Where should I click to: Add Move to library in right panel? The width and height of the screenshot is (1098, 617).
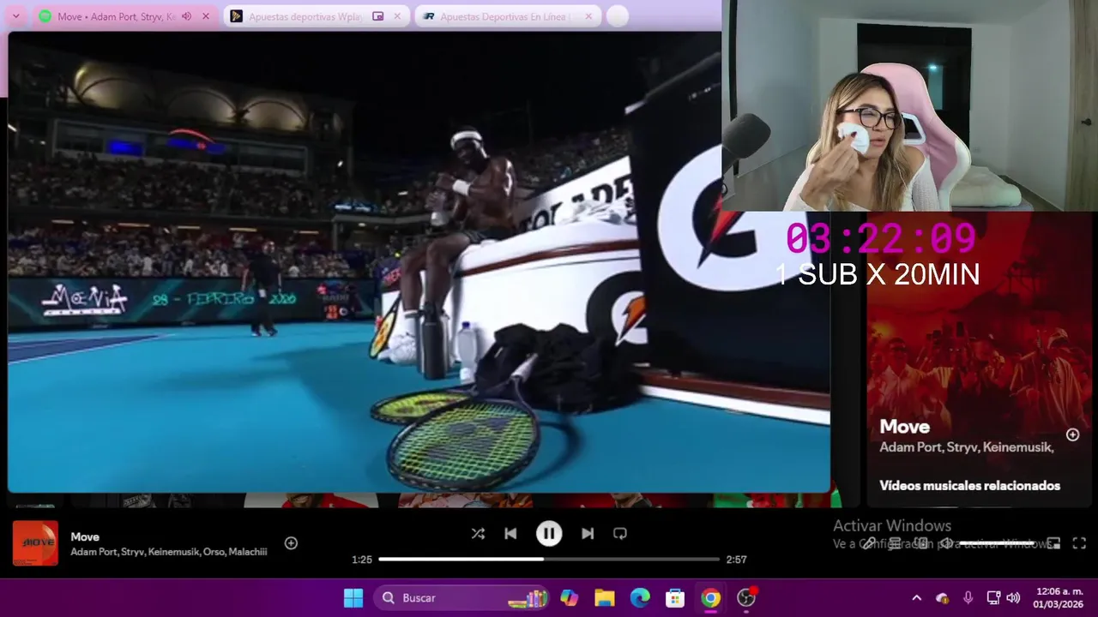pyautogui.click(x=1072, y=434)
